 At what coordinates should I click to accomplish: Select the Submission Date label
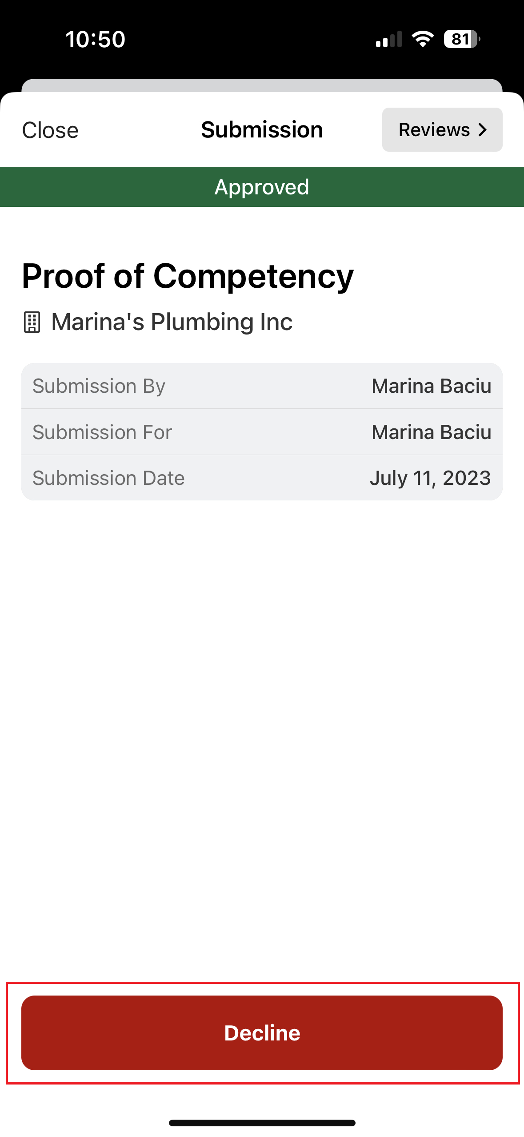coord(108,478)
